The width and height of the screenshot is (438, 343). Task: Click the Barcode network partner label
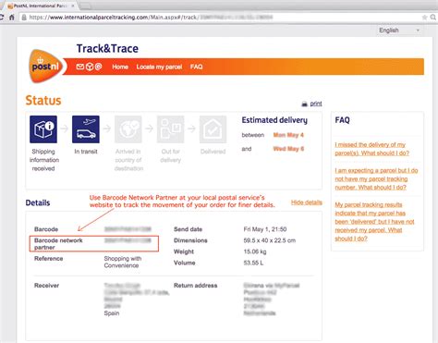pos(58,244)
